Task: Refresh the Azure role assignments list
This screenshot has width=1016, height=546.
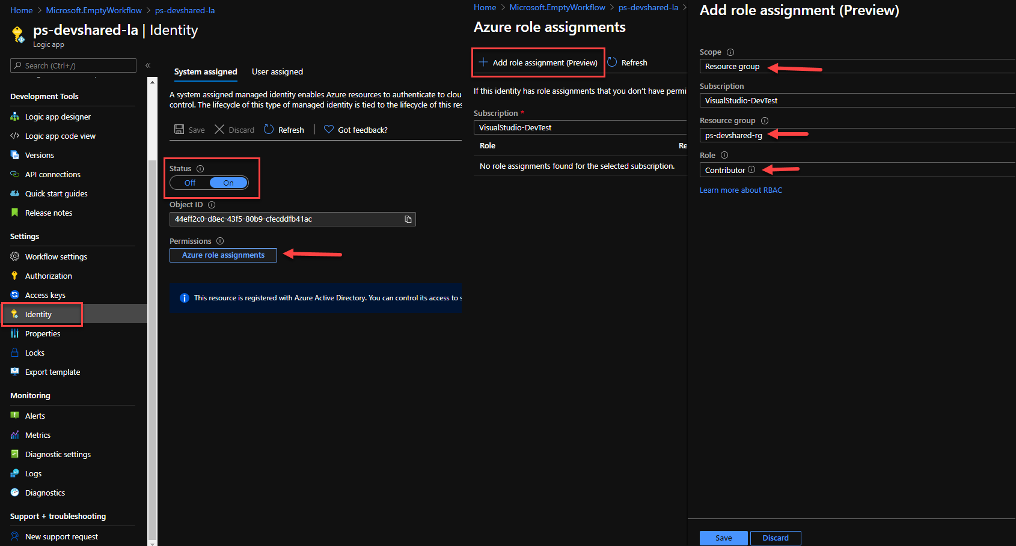Action: click(627, 62)
